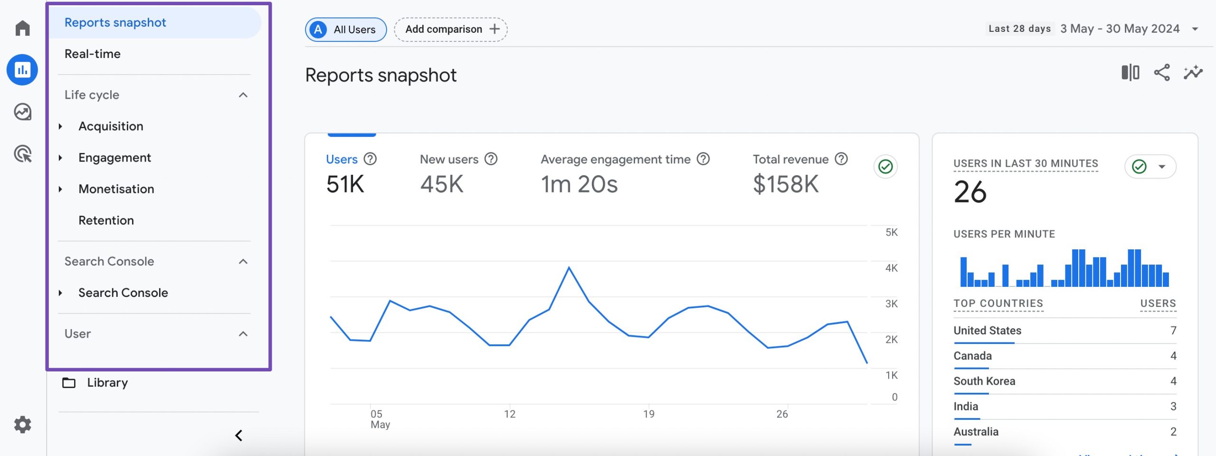Click the peak point on the Users line chart
This screenshot has height=456, width=1216.
(569, 267)
